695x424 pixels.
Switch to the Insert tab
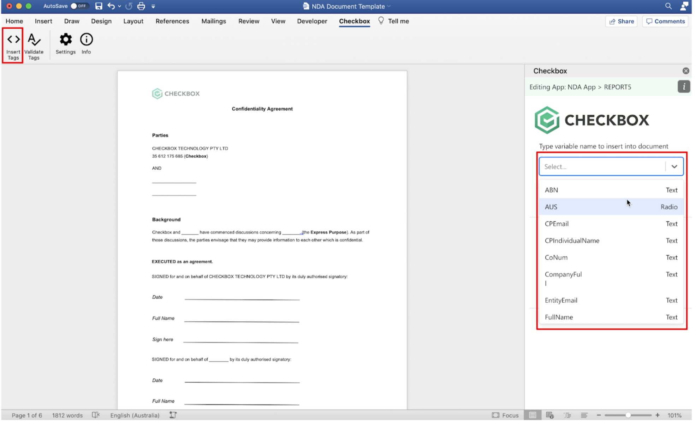coord(43,21)
